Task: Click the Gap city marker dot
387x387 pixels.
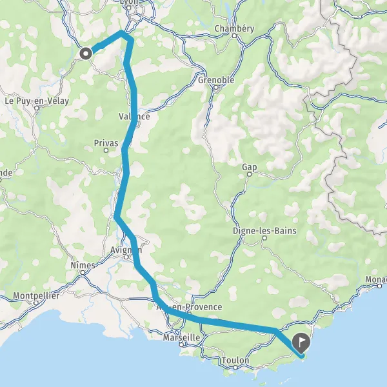Action: pos(249,174)
